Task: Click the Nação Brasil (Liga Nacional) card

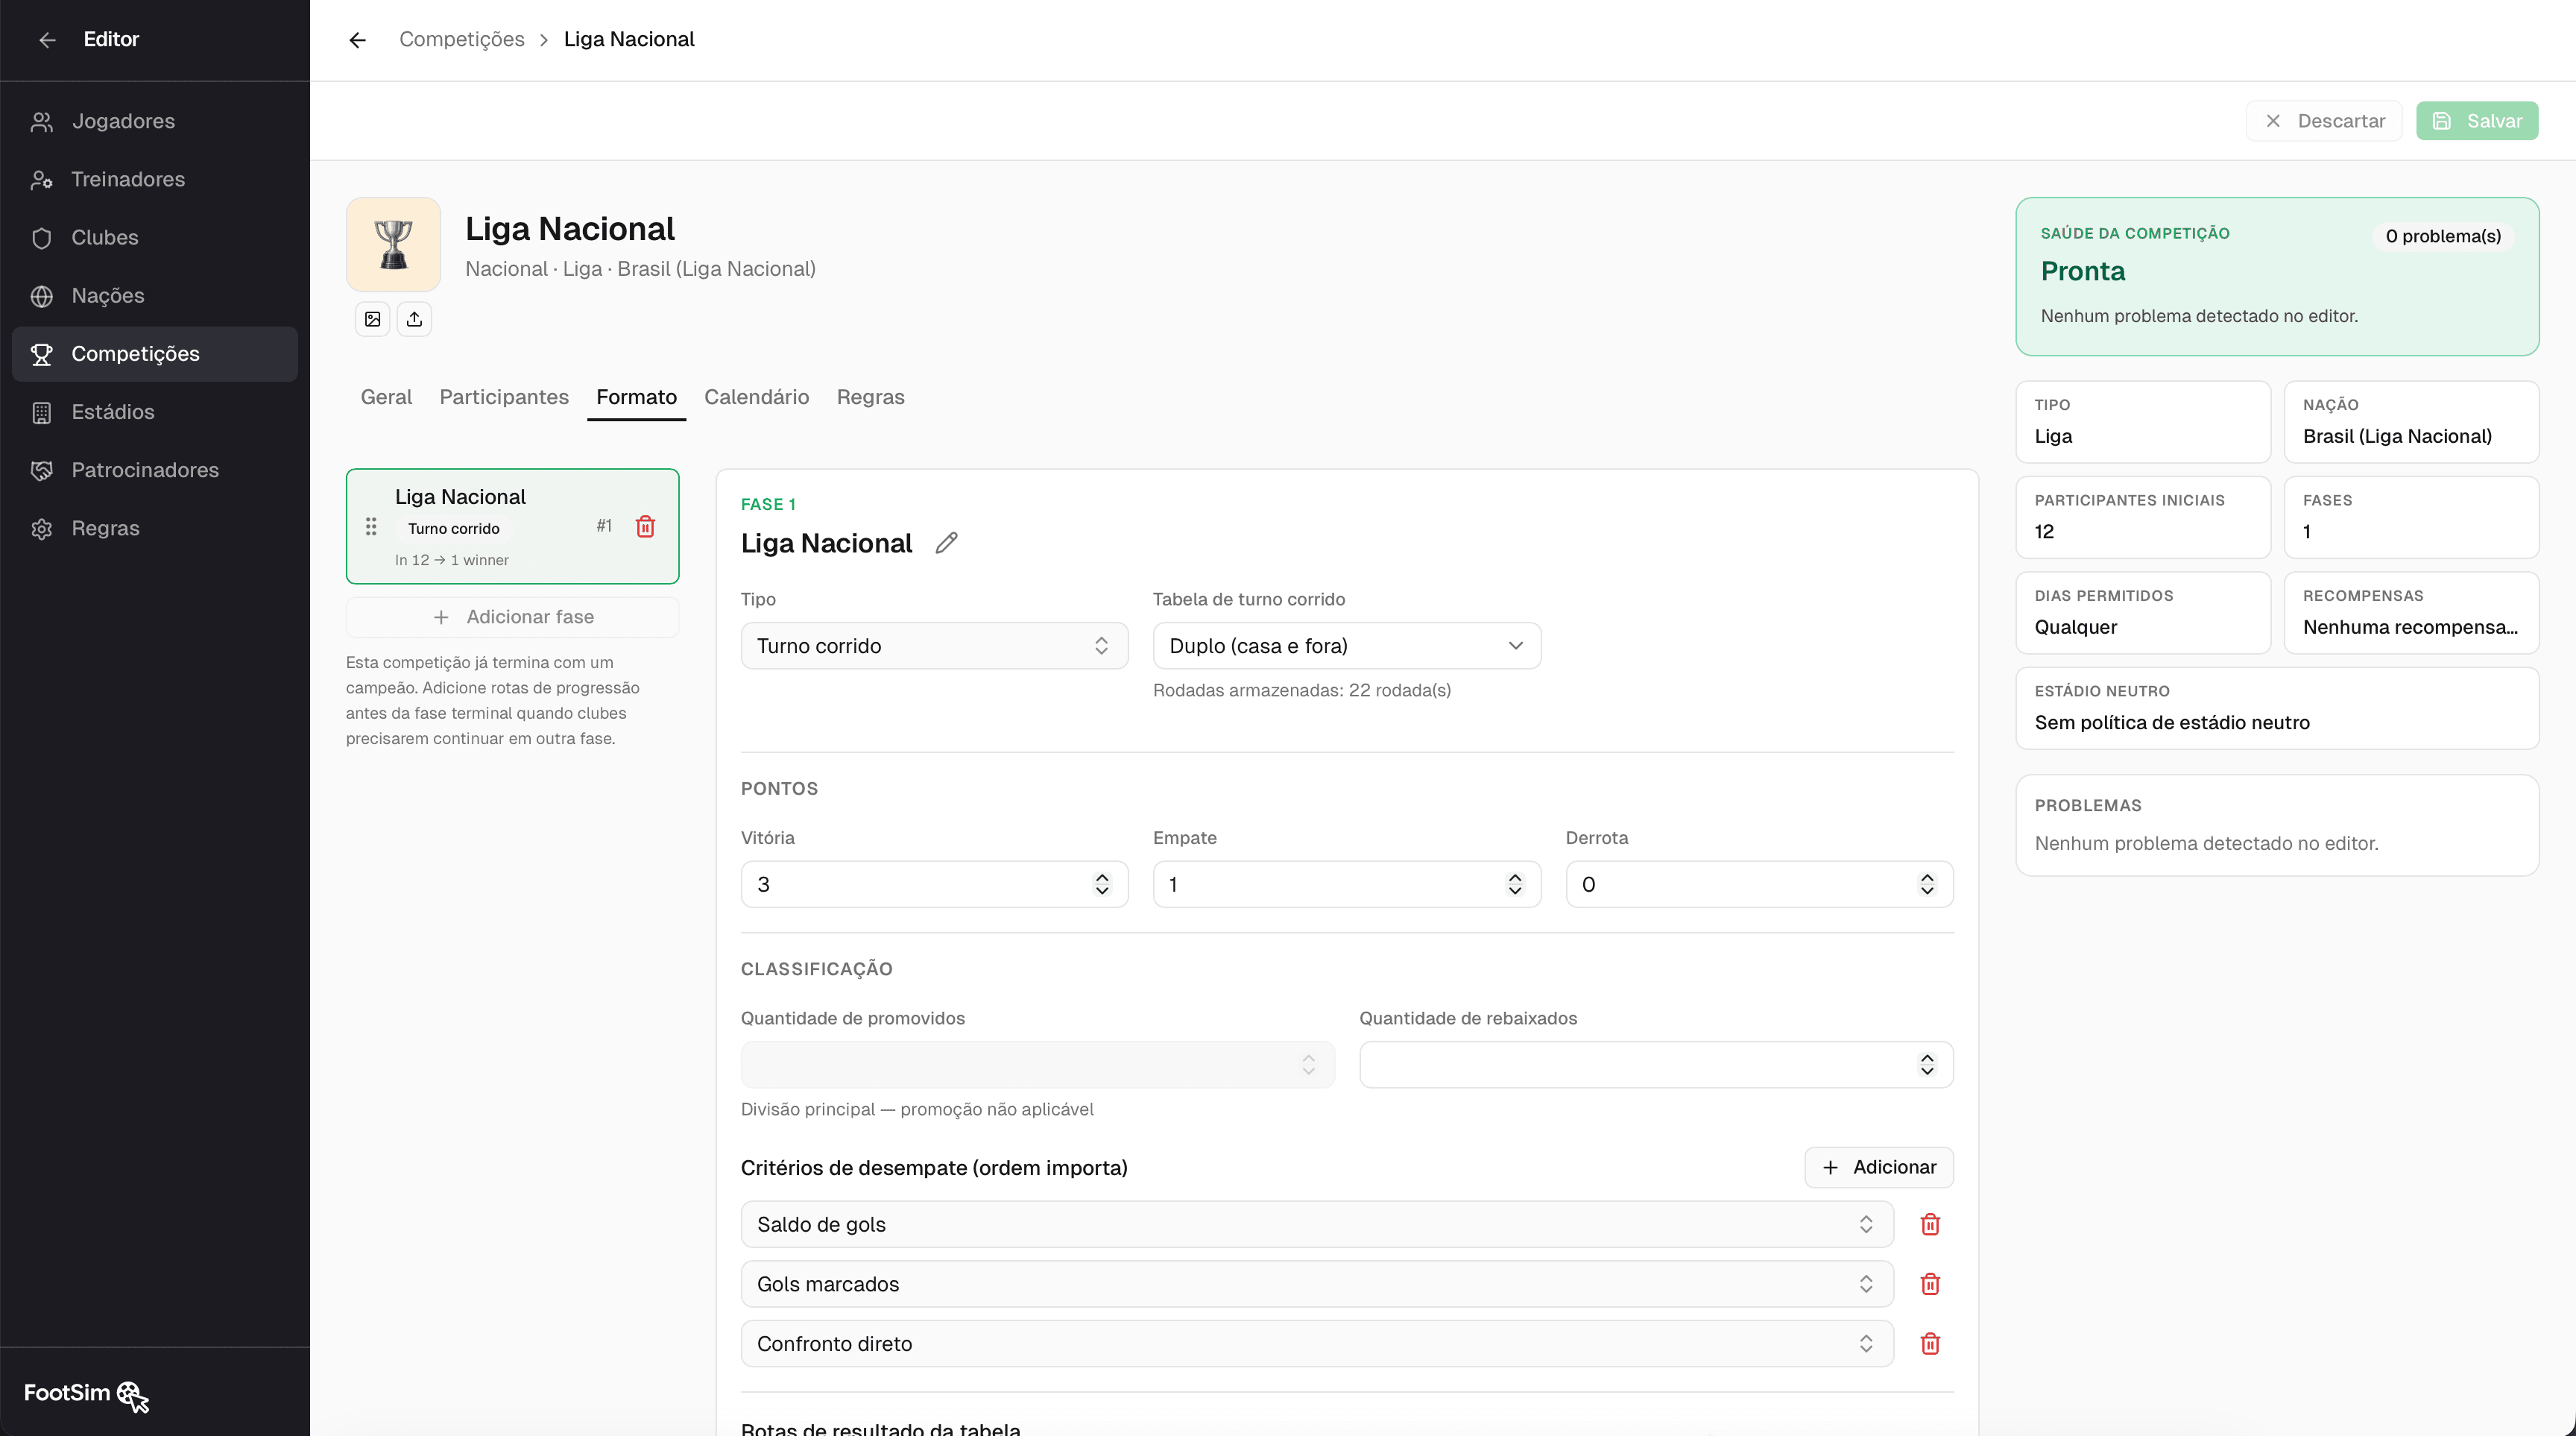Action: pyautogui.click(x=2411, y=422)
